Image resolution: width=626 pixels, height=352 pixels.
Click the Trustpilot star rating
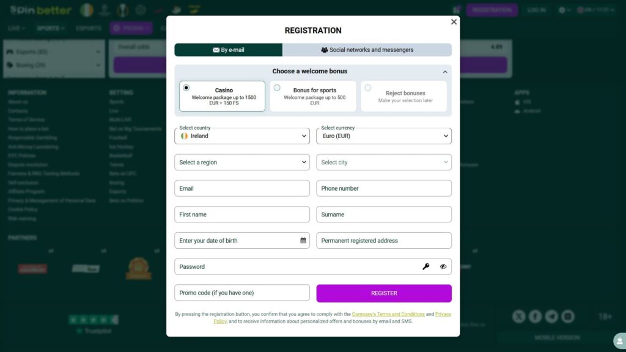pyautogui.click(x=93, y=319)
